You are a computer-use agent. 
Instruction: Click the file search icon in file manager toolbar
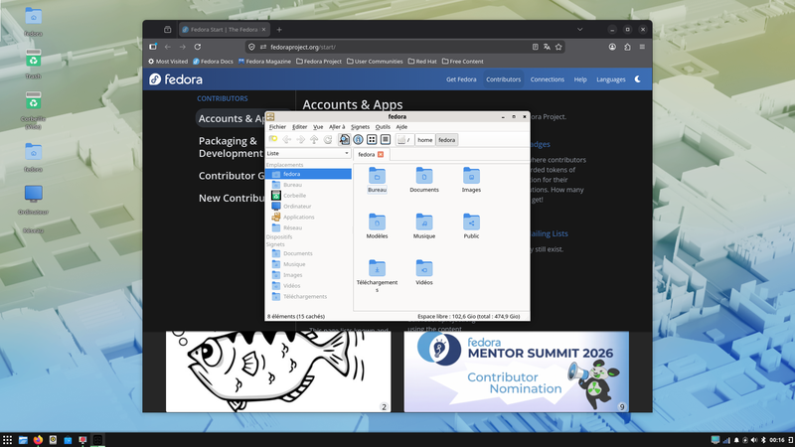(x=344, y=139)
